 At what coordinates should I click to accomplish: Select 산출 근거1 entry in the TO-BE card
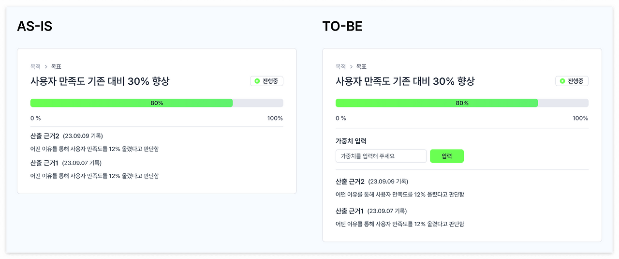[350, 211]
